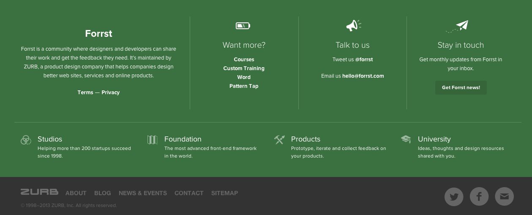Open the SITEMAP footer menu item

[224, 193]
